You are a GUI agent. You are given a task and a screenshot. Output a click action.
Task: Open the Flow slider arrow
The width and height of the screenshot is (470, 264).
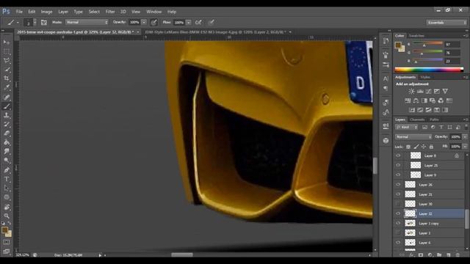point(189,23)
